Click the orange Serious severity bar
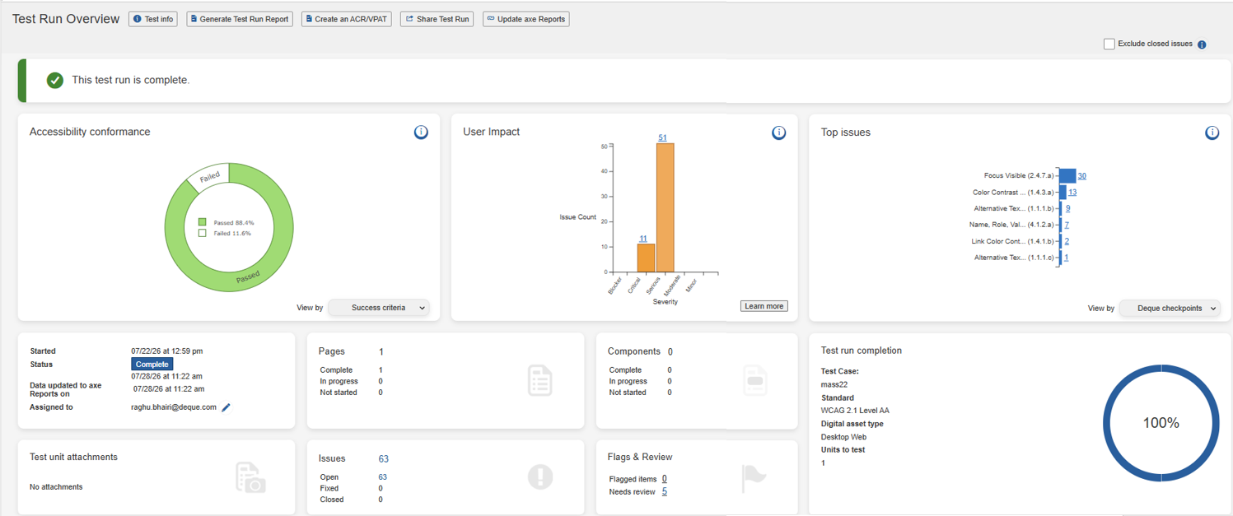 click(666, 207)
